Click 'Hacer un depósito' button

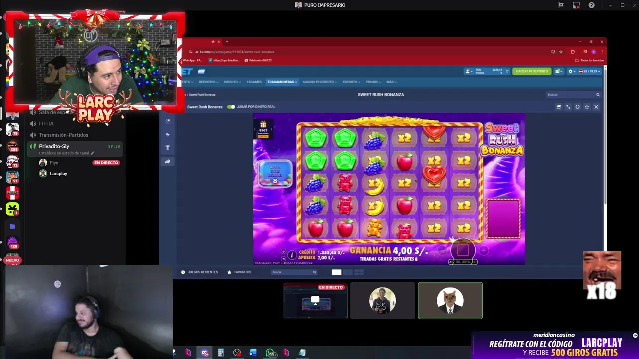532,71
